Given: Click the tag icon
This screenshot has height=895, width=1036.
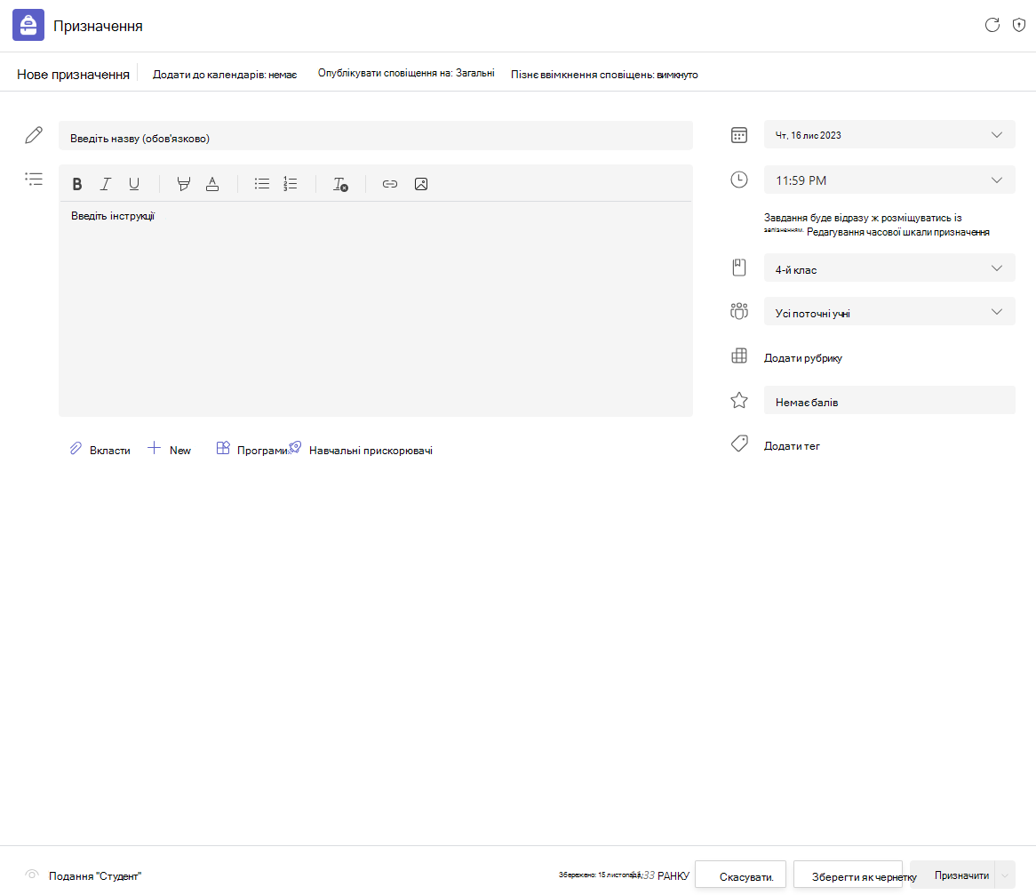Looking at the screenshot, I should click(738, 444).
